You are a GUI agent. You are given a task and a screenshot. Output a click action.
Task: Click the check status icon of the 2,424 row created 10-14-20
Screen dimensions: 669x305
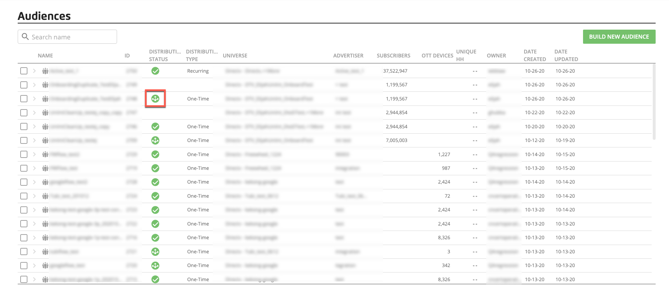[155, 182]
